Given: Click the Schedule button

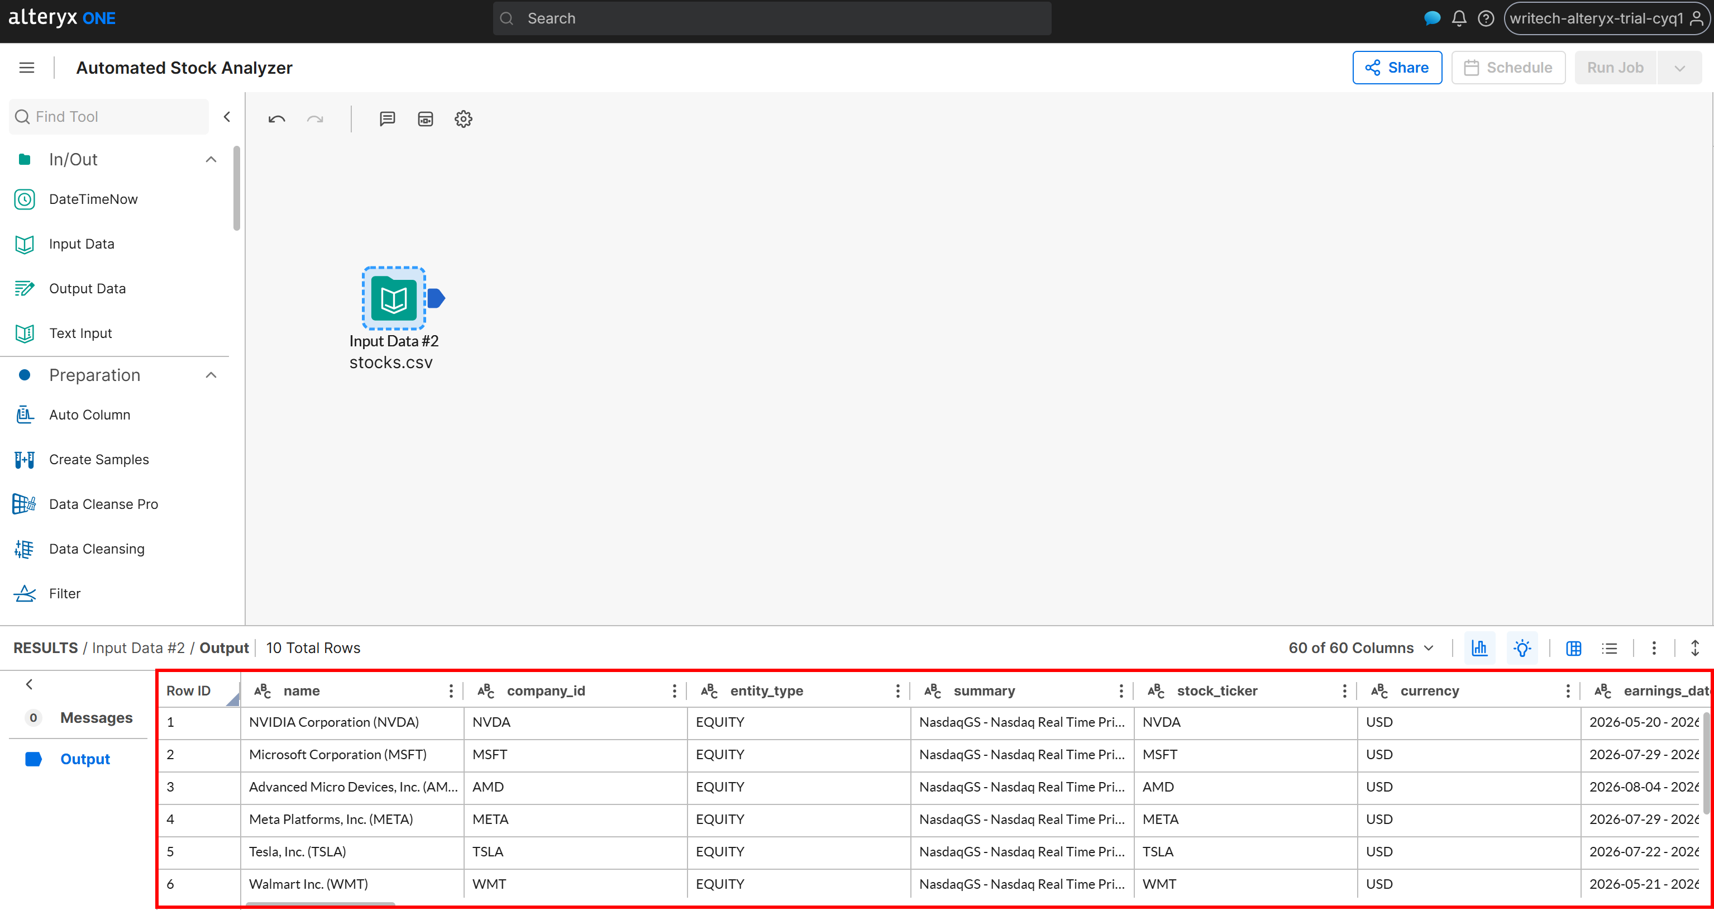Looking at the screenshot, I should pyautogui.click(x=1508, y=68).
